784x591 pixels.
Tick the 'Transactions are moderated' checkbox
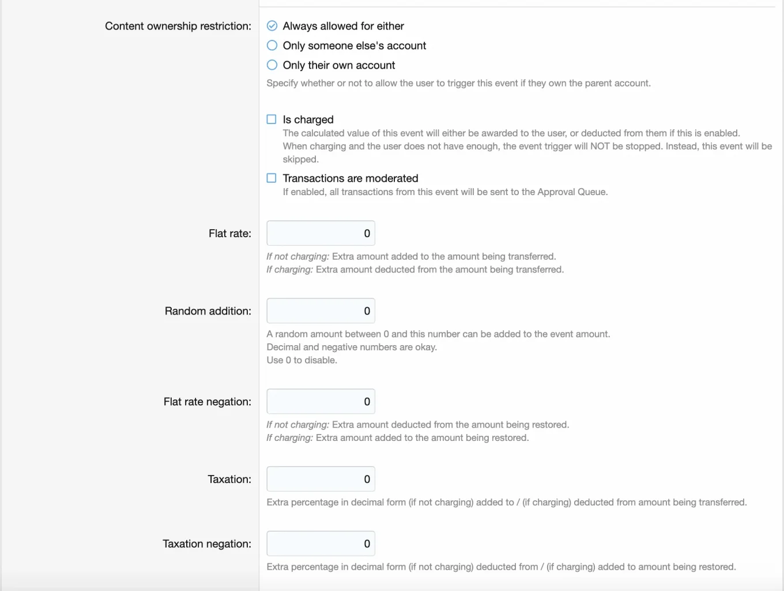pos(272,178)
